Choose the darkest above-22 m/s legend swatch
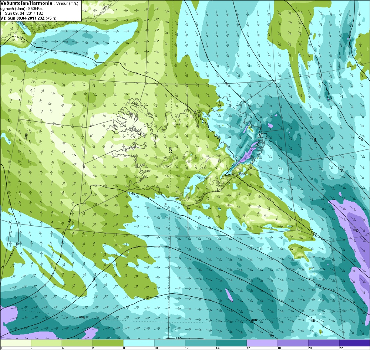The width and height of the screenshot is (370, 350). pyautogui.click(x=354, y=343)
